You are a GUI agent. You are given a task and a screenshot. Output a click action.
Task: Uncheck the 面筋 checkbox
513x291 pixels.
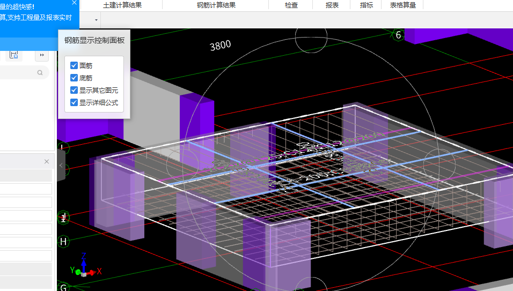point(74,65)
